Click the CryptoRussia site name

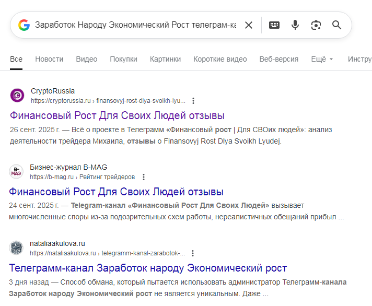[x=53, y=91]
